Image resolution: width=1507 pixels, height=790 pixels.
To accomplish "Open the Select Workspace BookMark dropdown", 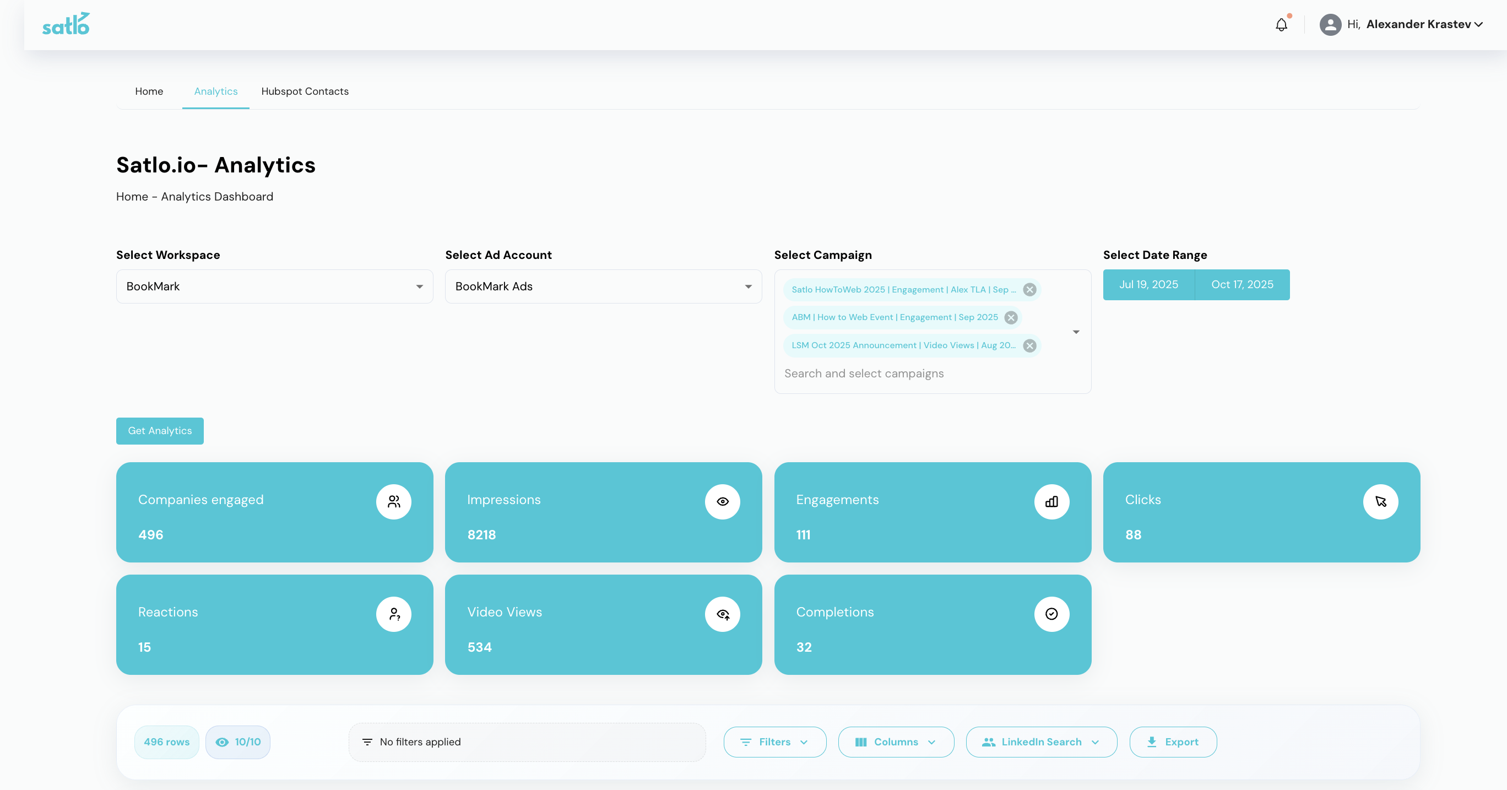I will coord(274,286).
